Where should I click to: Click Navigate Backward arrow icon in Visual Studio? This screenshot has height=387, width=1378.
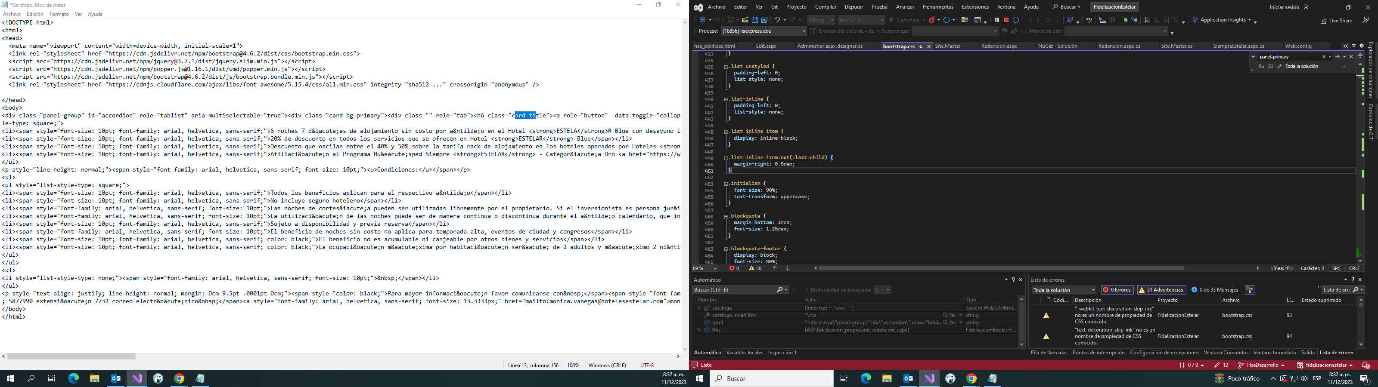coord(703,20)
